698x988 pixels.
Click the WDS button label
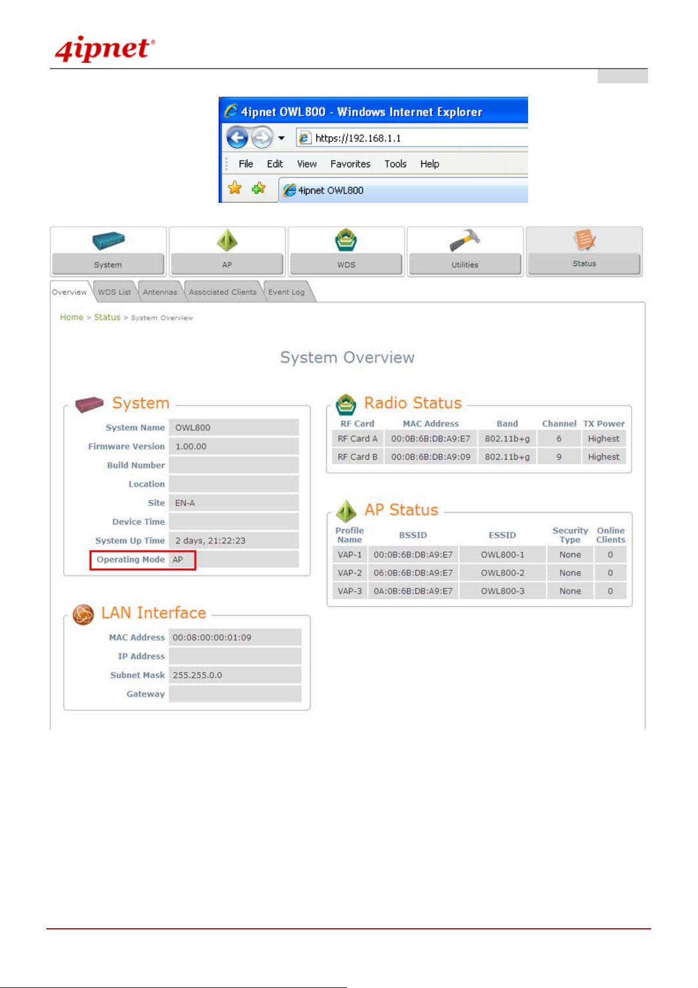point(346,264)
